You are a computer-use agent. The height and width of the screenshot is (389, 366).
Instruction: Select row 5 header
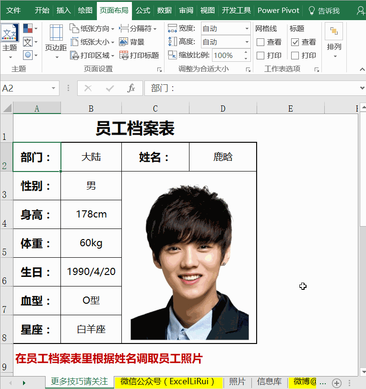pyautogui.click(x=6, y=243)
